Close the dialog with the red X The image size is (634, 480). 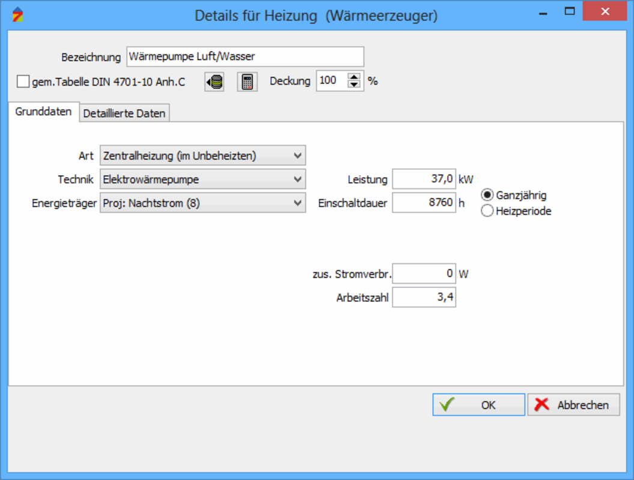point(605,11)
